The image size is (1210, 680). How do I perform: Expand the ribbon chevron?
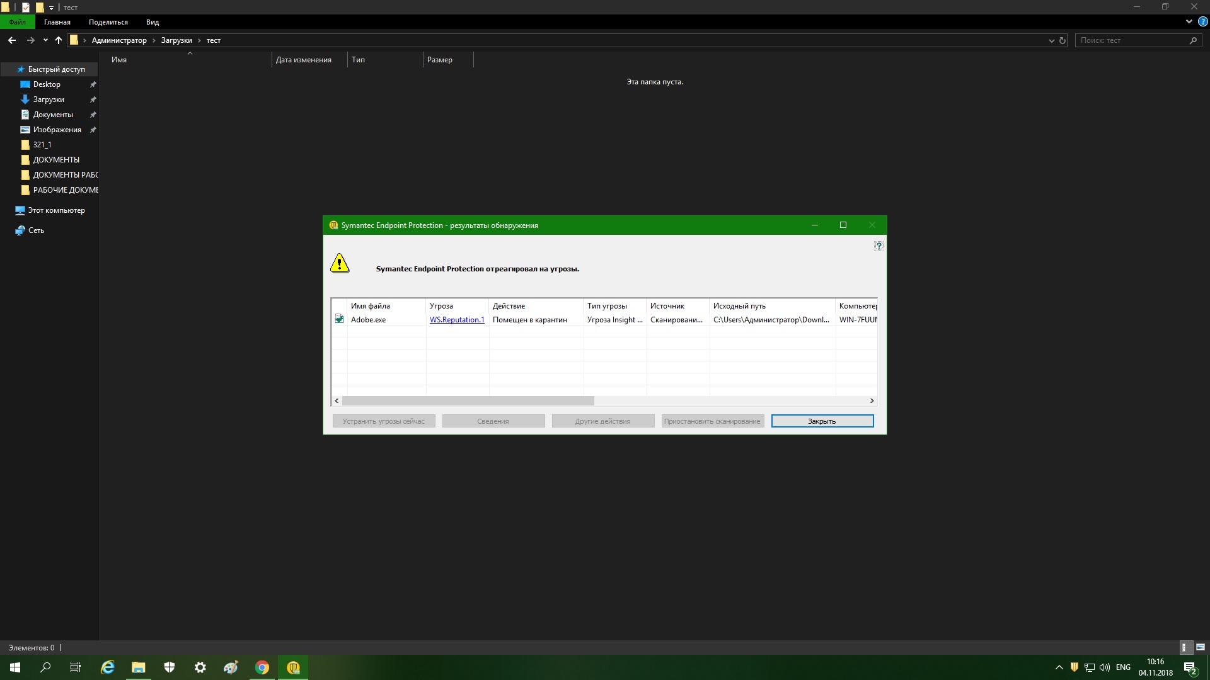(x=1189, y=21)
